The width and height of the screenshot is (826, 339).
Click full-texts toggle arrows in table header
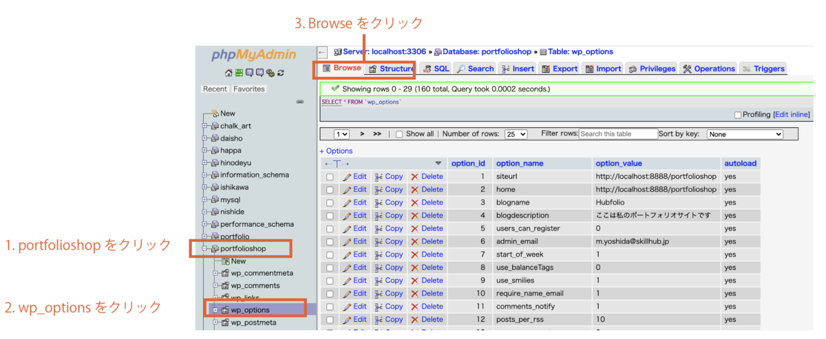coord(337,164)
